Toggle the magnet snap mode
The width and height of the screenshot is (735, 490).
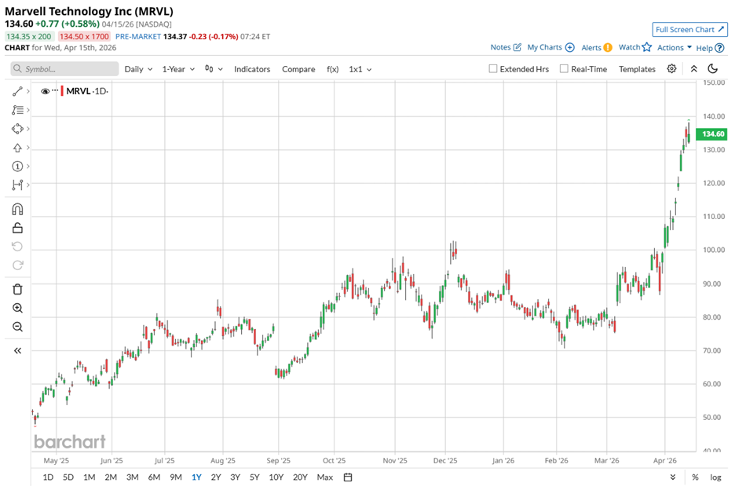tap(17, 209)
